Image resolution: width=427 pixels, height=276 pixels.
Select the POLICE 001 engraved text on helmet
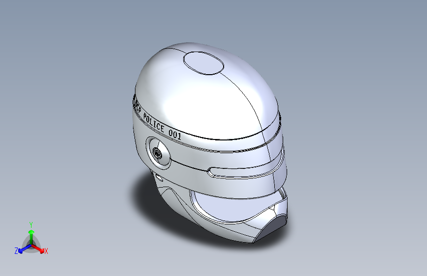pyautogui.click(x=162, y=127)
